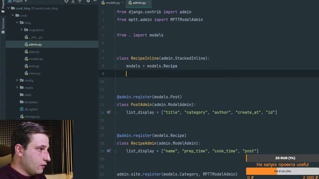The image size is (319, 179).
Task: Click the templates folder icon
Action: coord(21,102)
